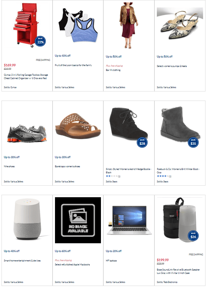Click the snakeskin pumps image

(x=180, y=25)
